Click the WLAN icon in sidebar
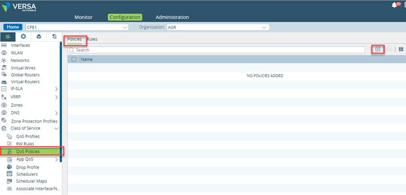 click(x=4, y=53)
